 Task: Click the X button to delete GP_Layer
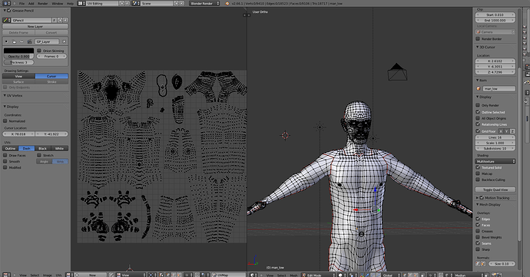64,41
